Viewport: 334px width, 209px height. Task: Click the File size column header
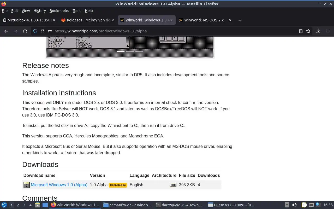pyautogui.click(x=187, y=175)
